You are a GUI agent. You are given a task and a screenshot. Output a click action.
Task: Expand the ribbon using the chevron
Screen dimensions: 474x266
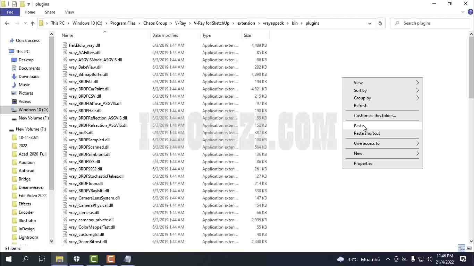click(x=463, y=12)
